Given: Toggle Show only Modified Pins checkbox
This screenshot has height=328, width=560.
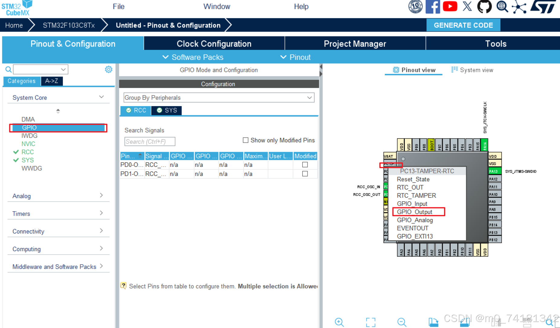Looking at the screenshot, I should pos(246,140).
